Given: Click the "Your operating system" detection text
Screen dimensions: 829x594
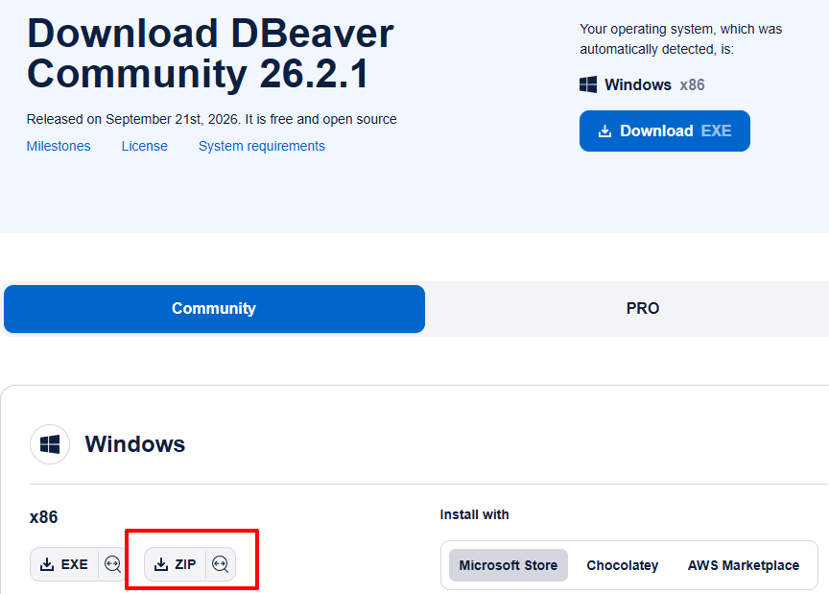Looking at the screenshot, I should (x=681, y=39).
